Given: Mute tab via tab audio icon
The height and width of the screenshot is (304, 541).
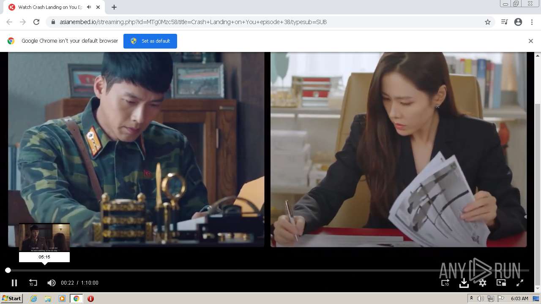Looking at the screenshot, I should coord(89,7).
